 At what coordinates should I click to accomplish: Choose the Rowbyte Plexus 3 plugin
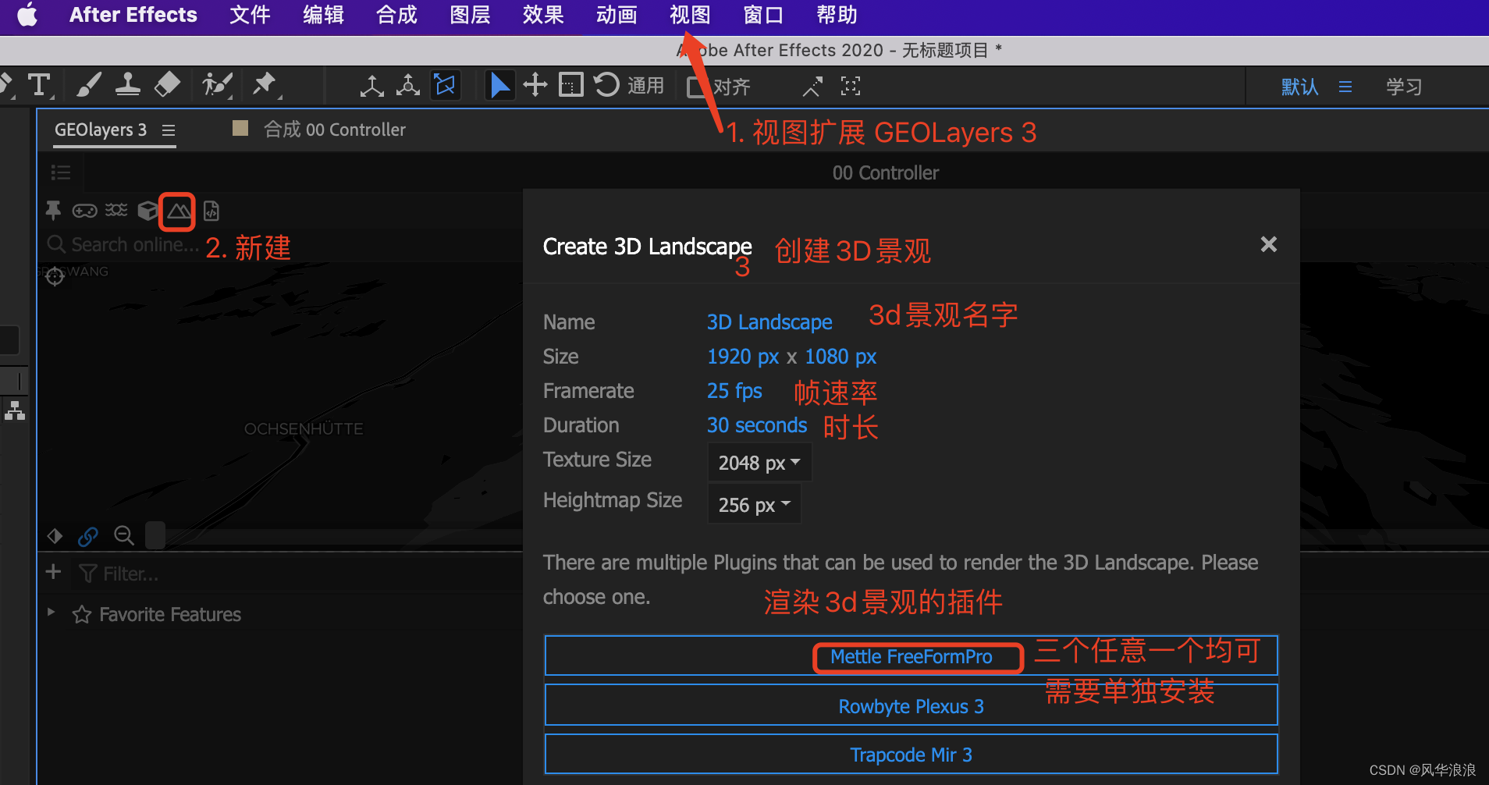pyautogui.click(x=911, y=706)
